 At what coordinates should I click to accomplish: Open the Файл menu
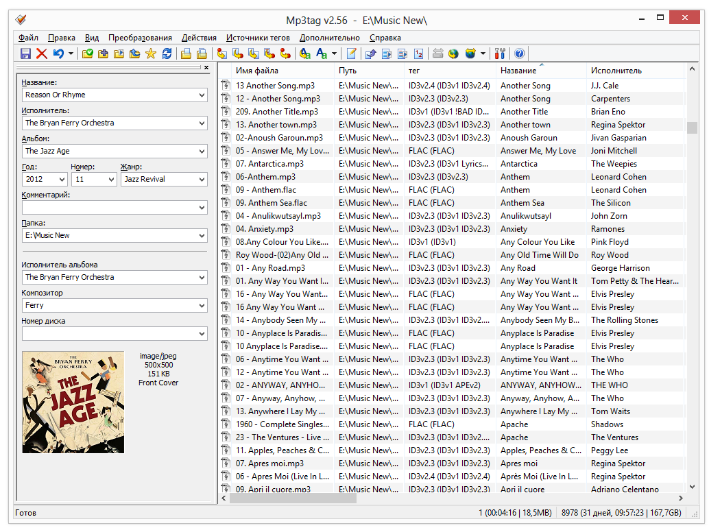pyautogui.click(x=28, y=38)
